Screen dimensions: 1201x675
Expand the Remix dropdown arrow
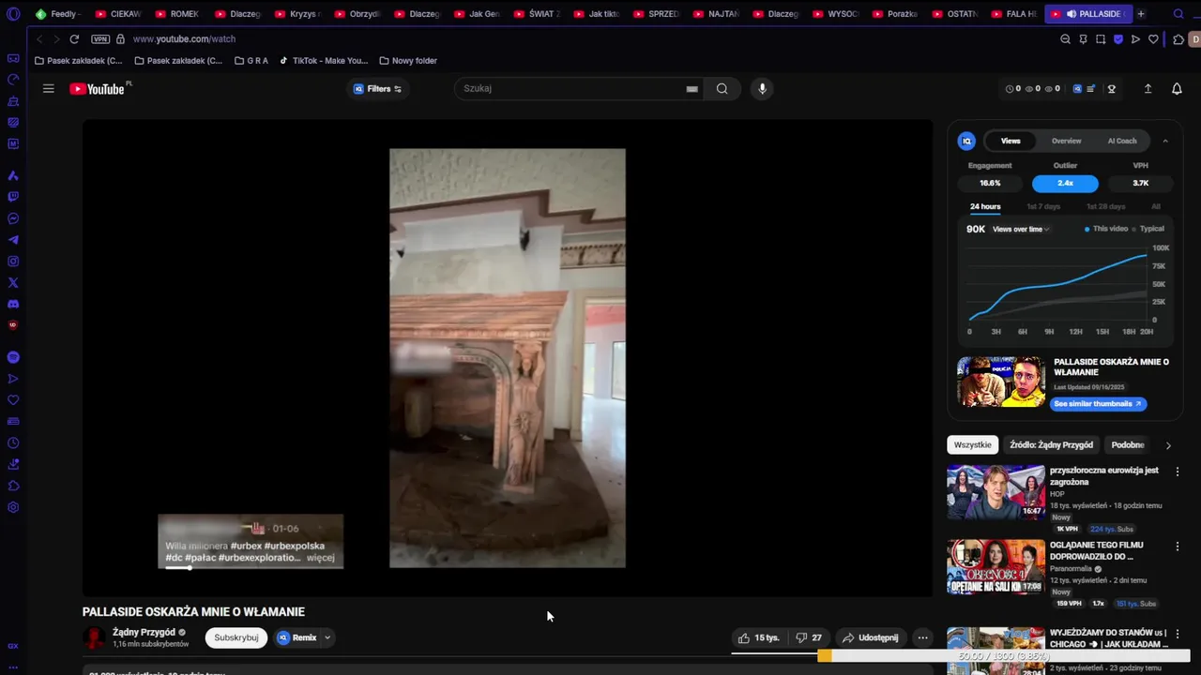pyautogui.click(x=327, y=637)
